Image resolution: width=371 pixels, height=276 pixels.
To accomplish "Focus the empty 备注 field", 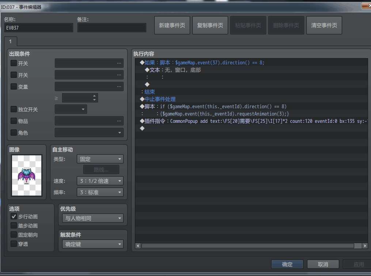I will [x=112, y=28].
